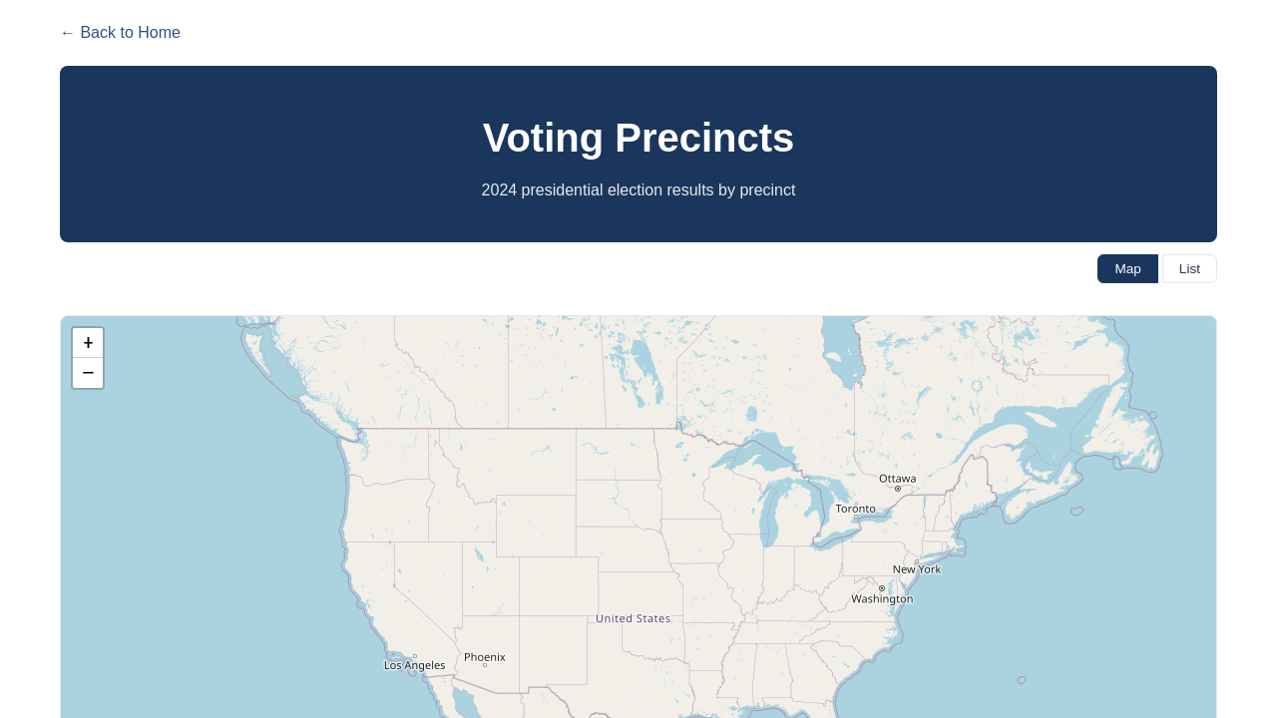This screenshot has width=1277, height=718.
Task: Click the Voting Precincts page heading
Action: [x=638, y=138]
